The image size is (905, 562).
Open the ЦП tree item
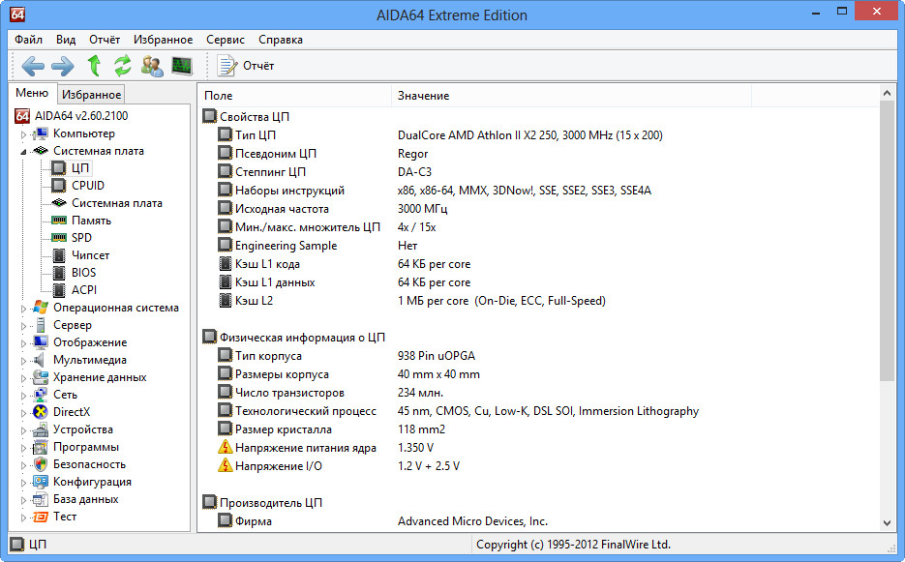pos(80,168)
